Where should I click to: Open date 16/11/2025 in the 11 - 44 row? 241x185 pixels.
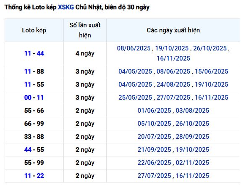173,58
